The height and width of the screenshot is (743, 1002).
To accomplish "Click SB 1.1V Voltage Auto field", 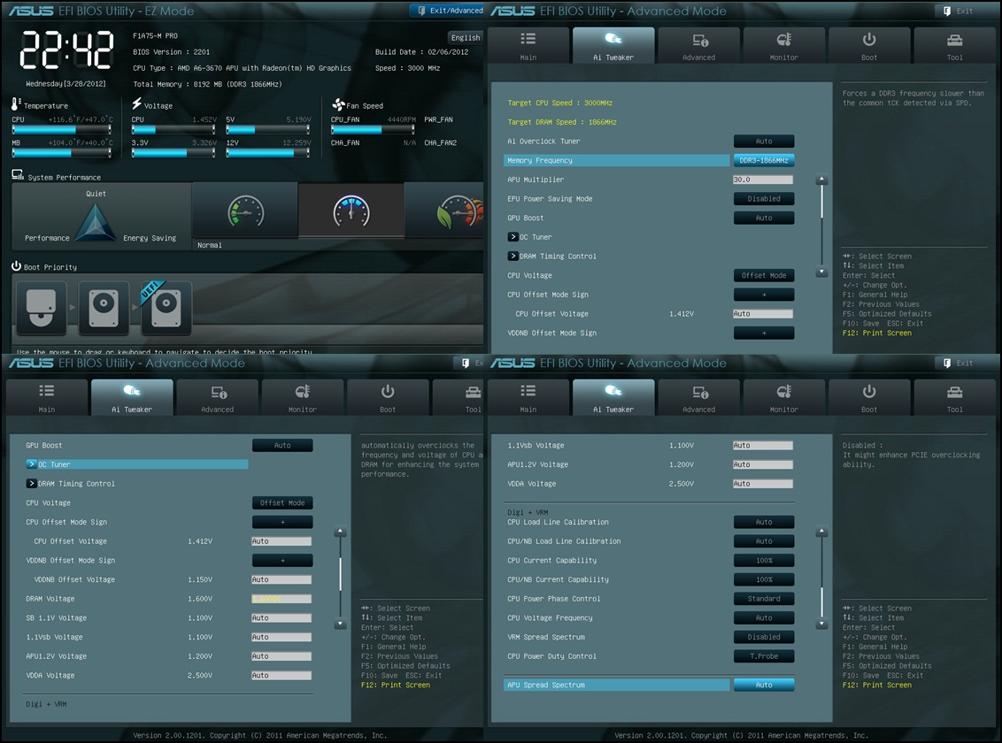I will [x=281, y=618].
